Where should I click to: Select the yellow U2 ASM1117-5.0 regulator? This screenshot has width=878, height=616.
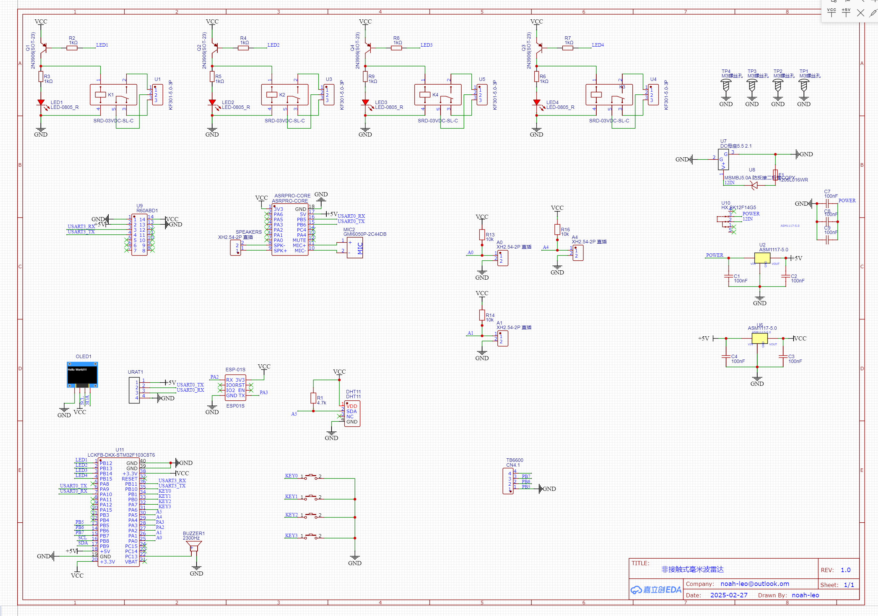pos(762,258)
